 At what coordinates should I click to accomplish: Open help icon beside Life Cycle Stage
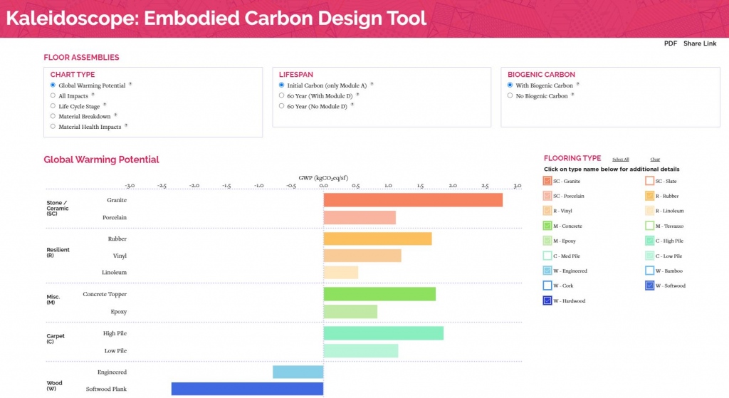(x=105, y=105)
